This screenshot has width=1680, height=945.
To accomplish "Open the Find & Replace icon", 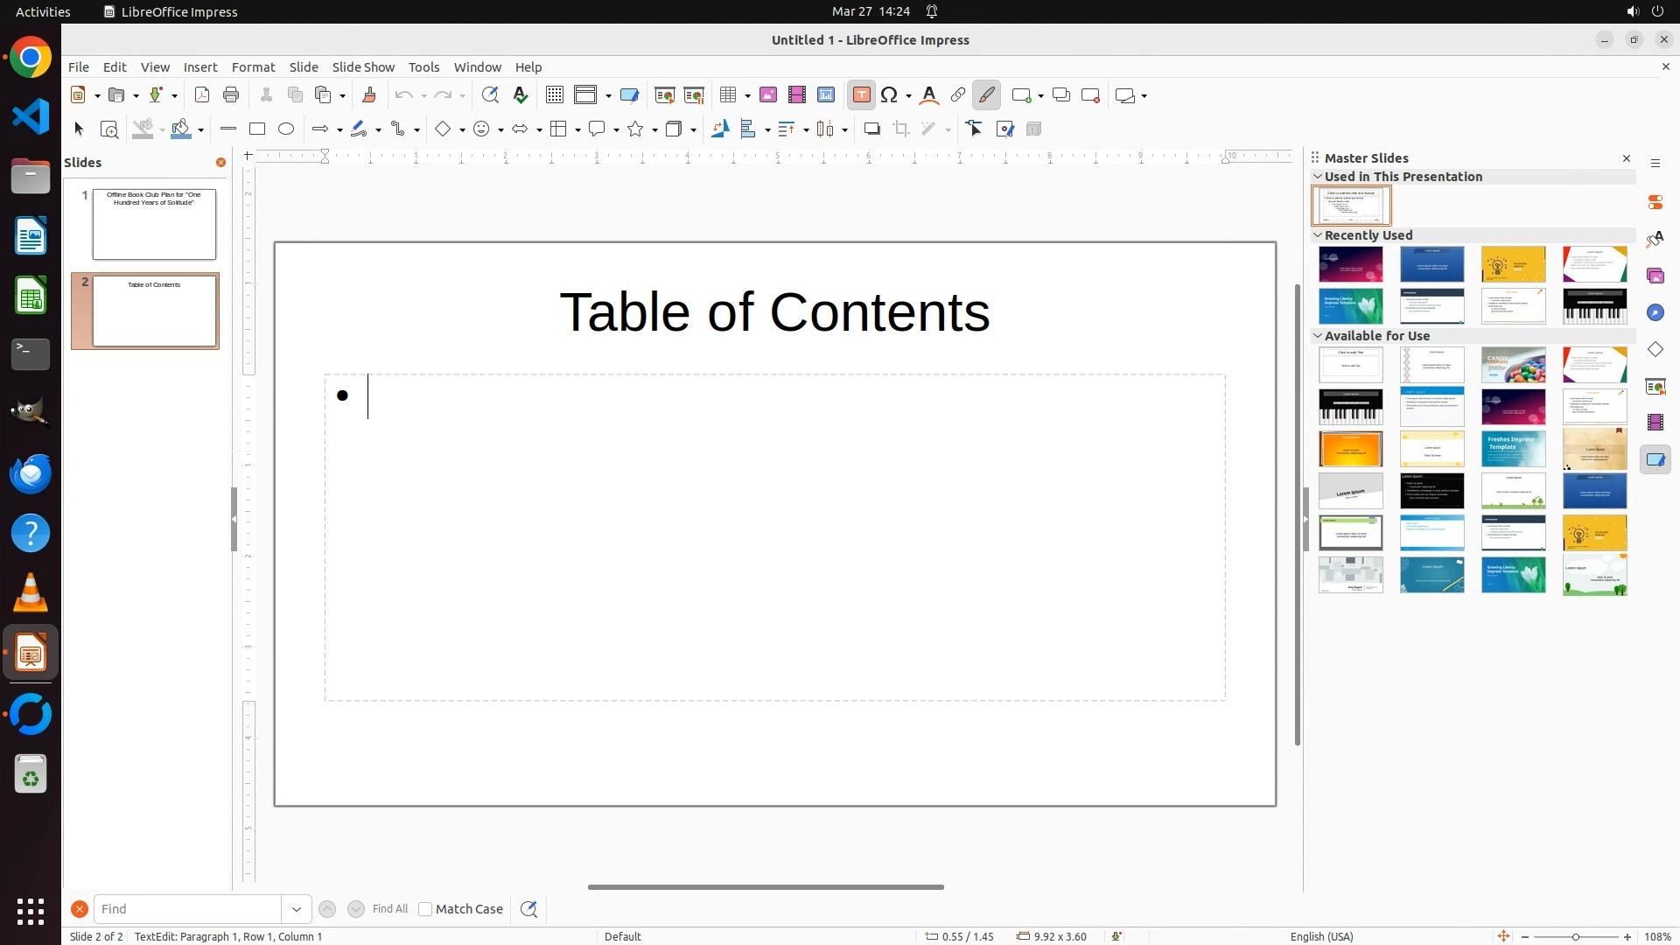I will coord(490,95).
